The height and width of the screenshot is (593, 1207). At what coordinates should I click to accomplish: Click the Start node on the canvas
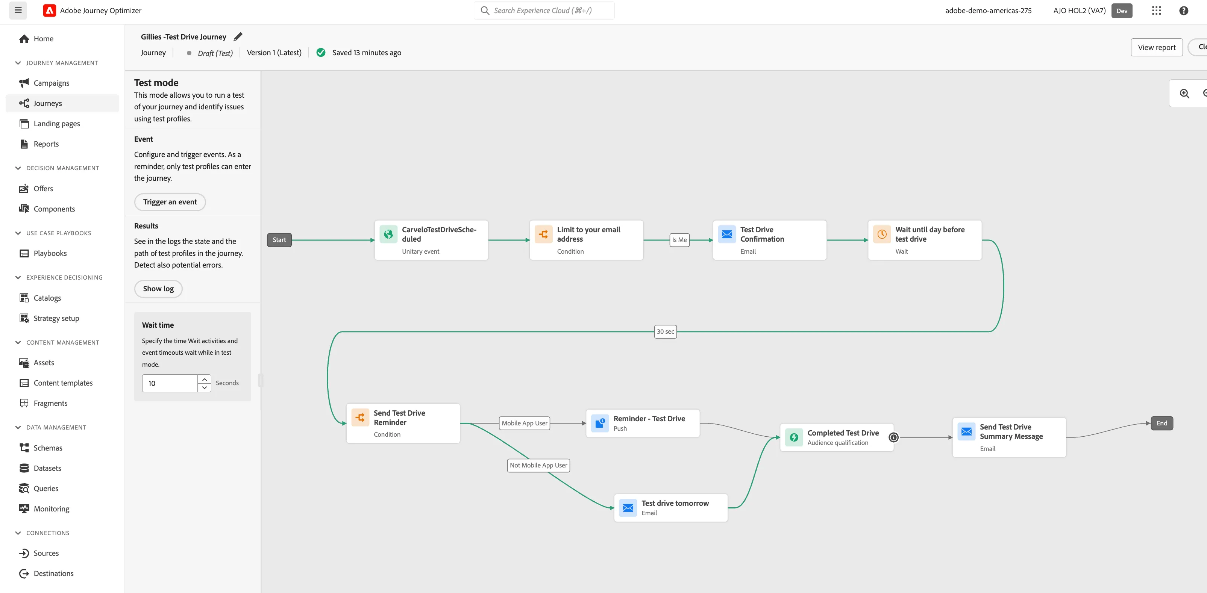pos(279,240)
